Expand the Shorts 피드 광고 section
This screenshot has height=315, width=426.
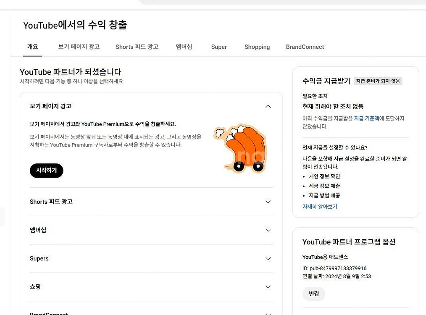tap(268, 202)
